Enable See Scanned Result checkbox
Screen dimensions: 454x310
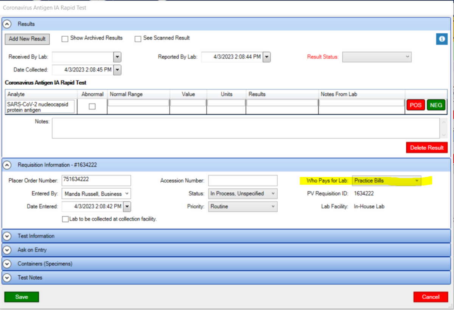138,39
